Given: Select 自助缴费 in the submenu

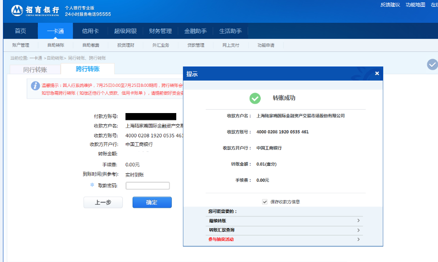Looking at the screenshot, I should point(91,45).
